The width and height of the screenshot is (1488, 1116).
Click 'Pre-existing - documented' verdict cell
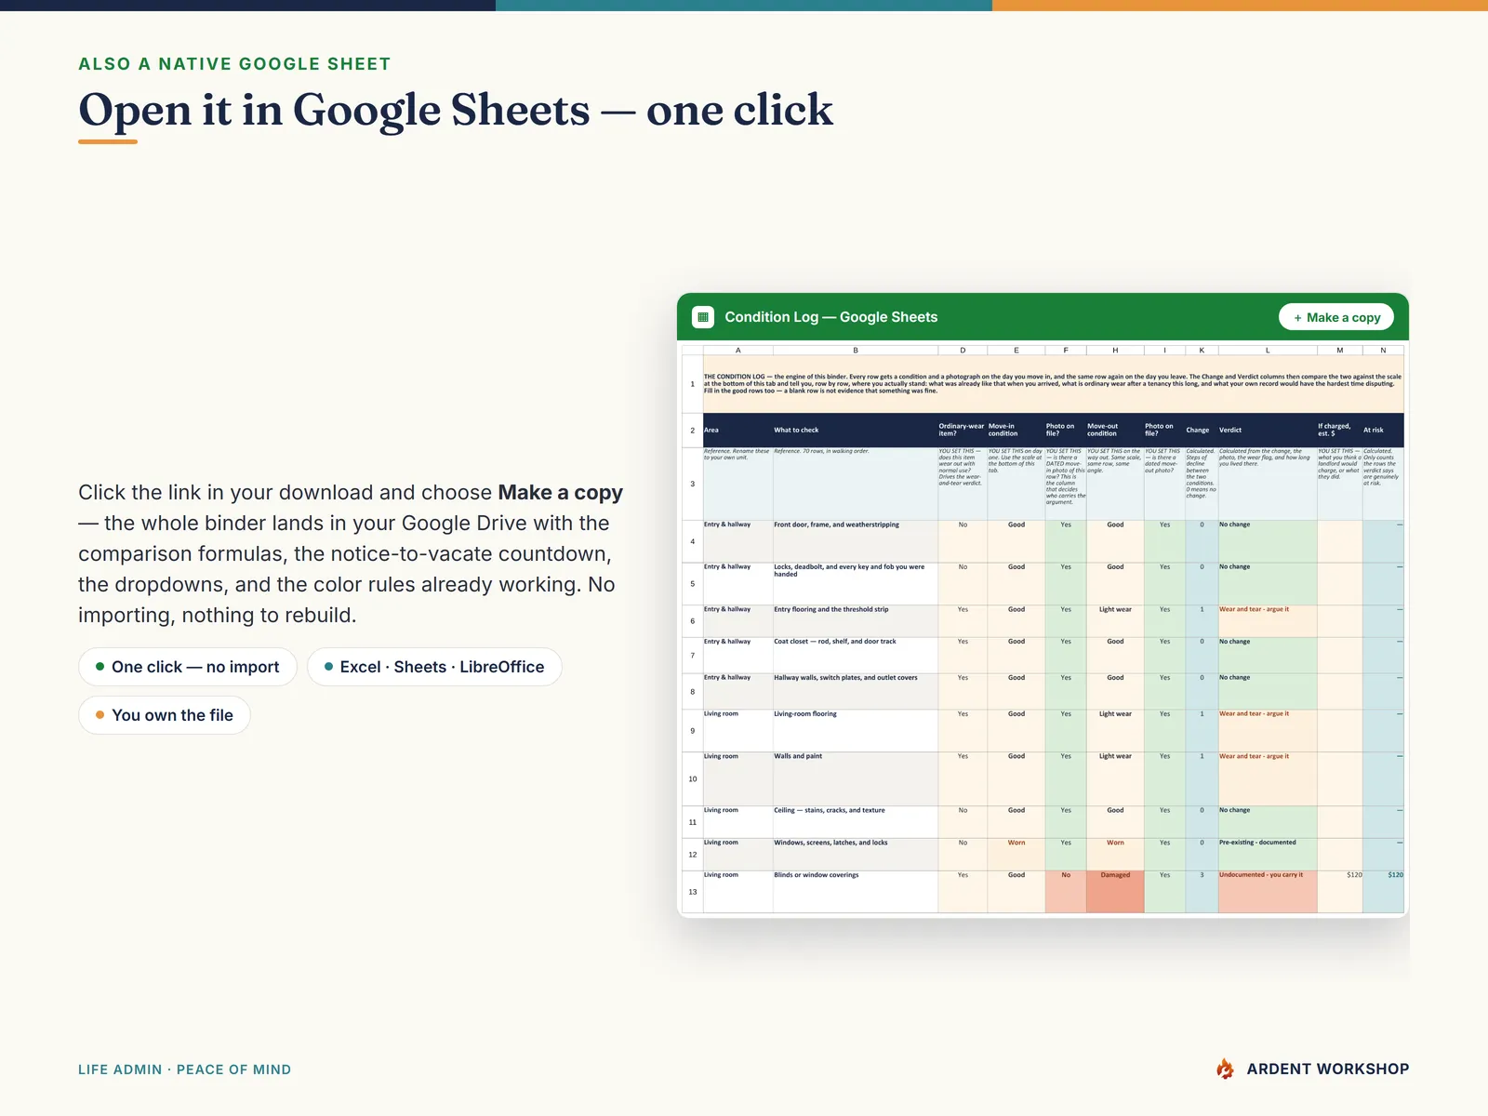(x=1268, y=854)
